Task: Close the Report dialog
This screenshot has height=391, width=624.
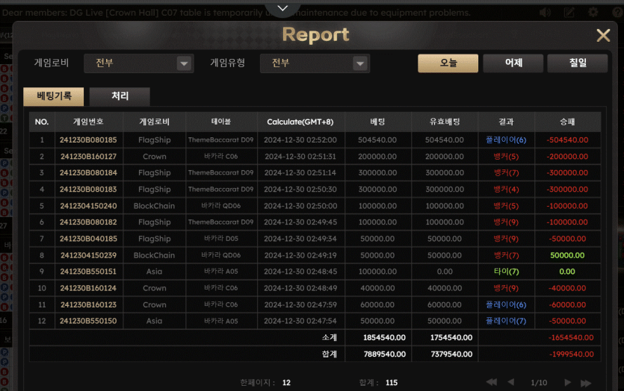Action: coord(603,35)
